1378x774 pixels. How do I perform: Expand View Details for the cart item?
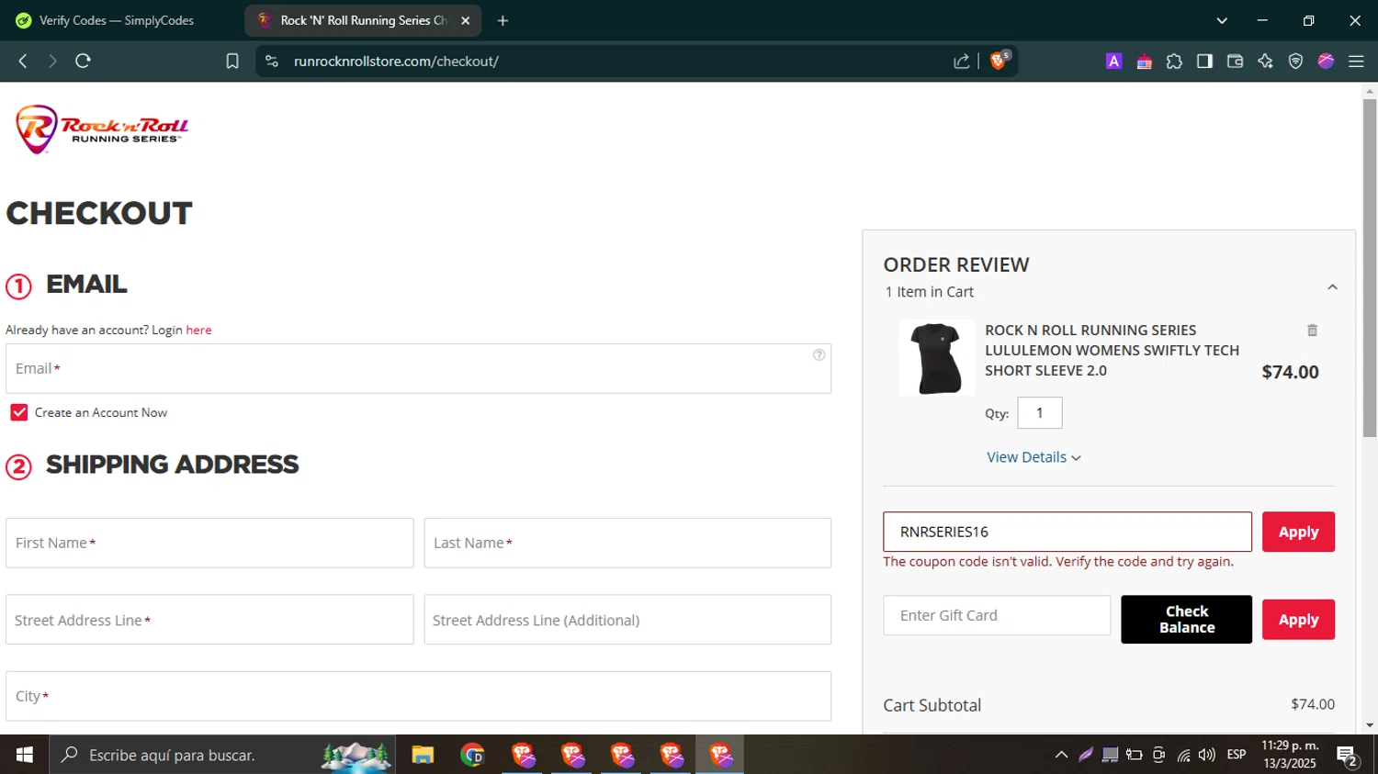click(1033, 457)
